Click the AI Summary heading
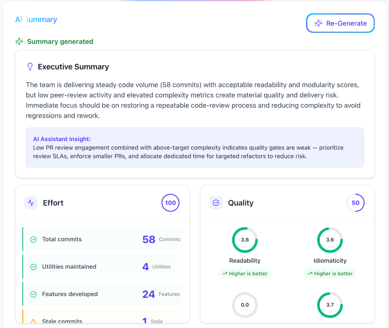Screen dimensions: 389x328 [36, 19]
